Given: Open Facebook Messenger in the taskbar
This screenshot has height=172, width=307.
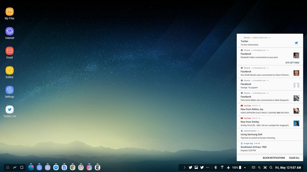Looking at the screenshot, I should (56, 167).
